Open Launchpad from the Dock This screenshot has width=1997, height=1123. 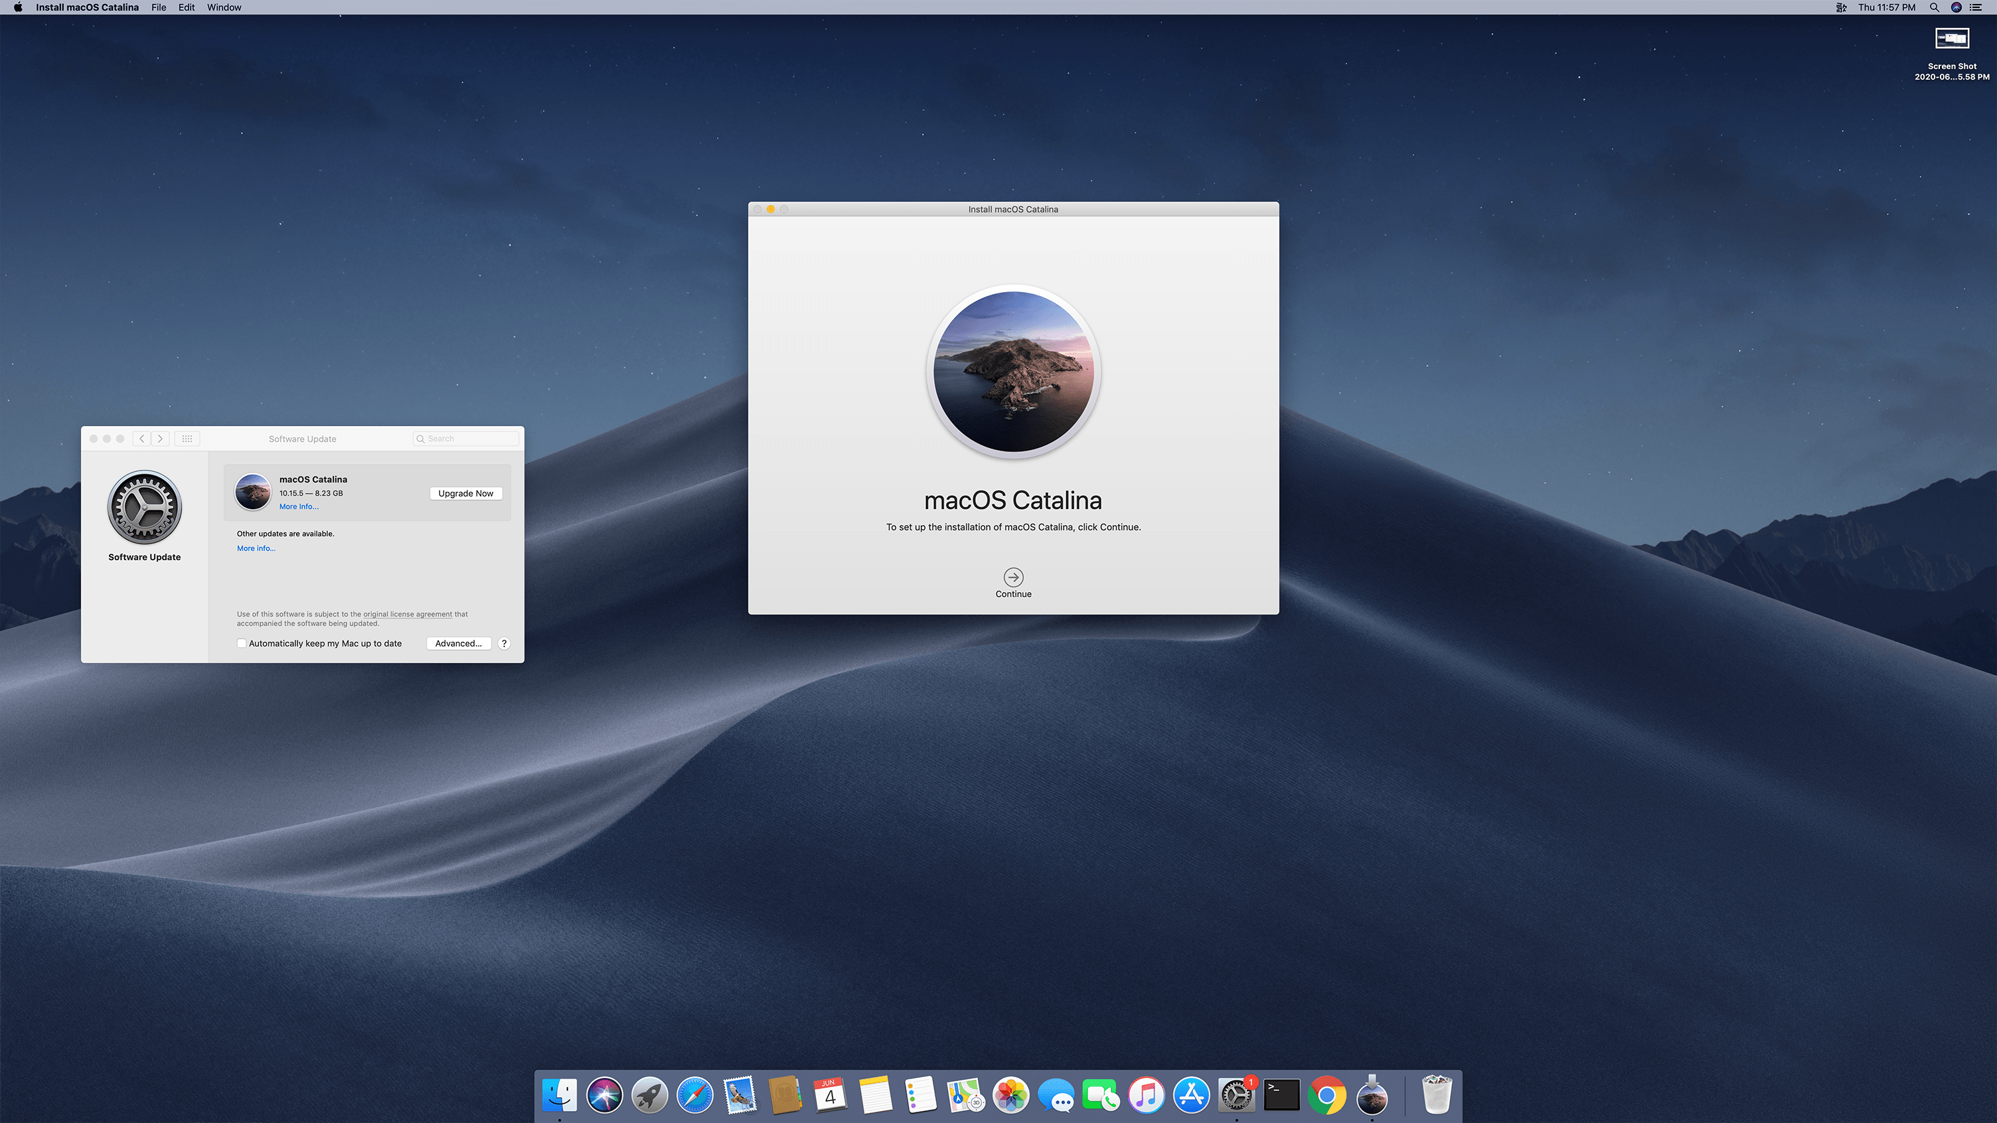[x=650, y=1095]
